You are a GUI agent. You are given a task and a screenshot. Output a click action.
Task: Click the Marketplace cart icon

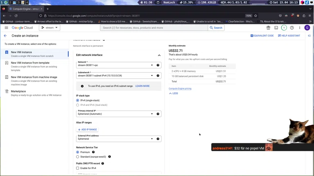(7, 91)
